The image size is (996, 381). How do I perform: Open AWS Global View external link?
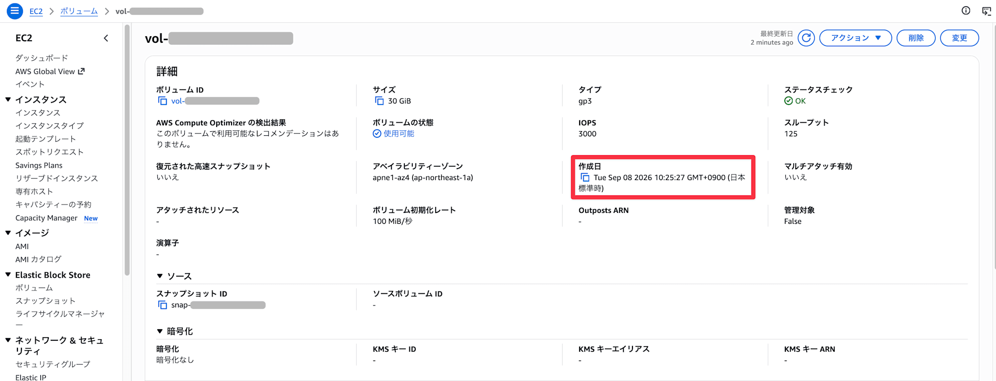pos(50,71)
